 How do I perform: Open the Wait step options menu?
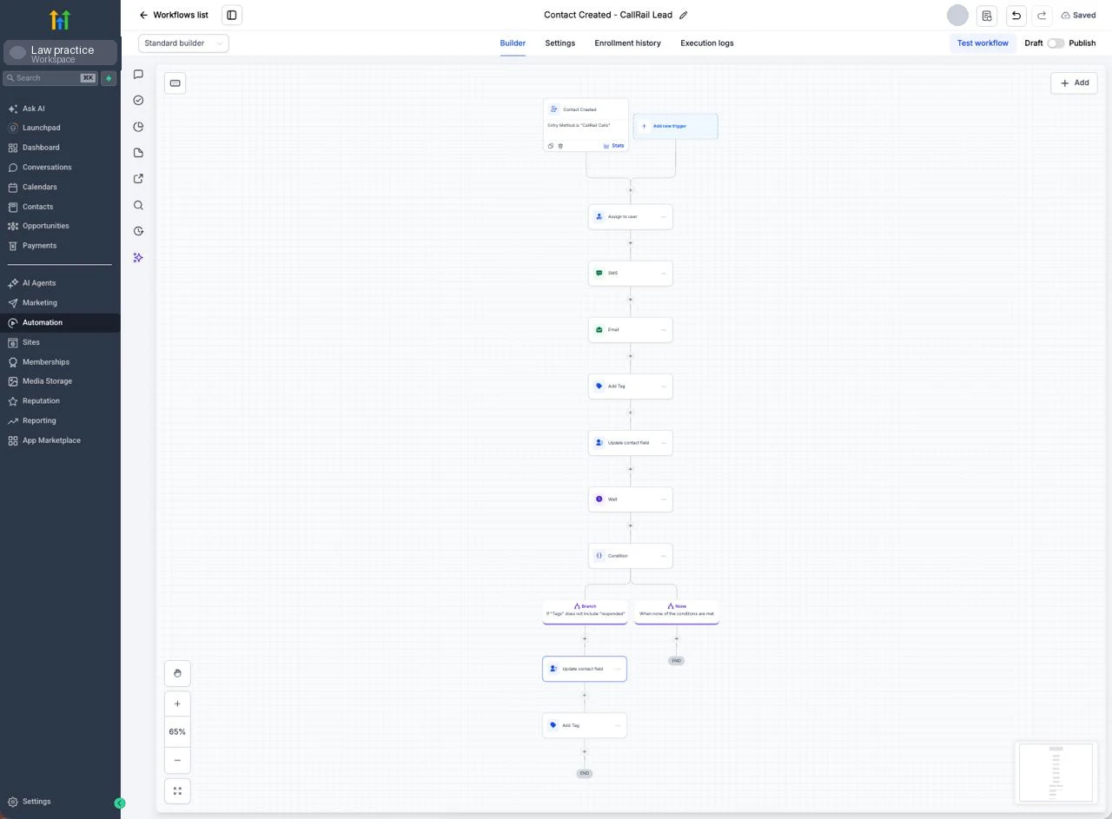click(664, 499)
